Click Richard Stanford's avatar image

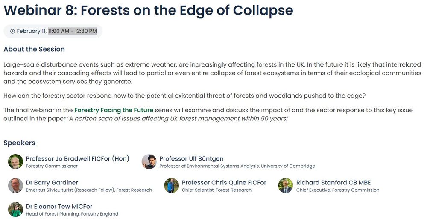(286, 186)
